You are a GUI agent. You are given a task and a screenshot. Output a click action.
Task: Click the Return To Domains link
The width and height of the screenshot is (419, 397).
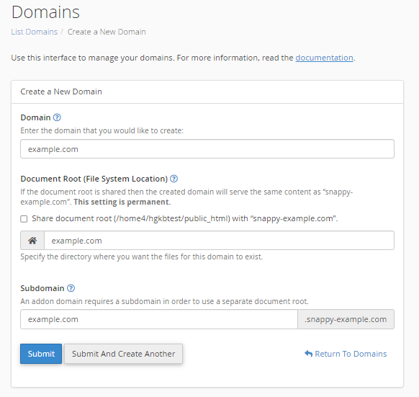click(346, 354)
